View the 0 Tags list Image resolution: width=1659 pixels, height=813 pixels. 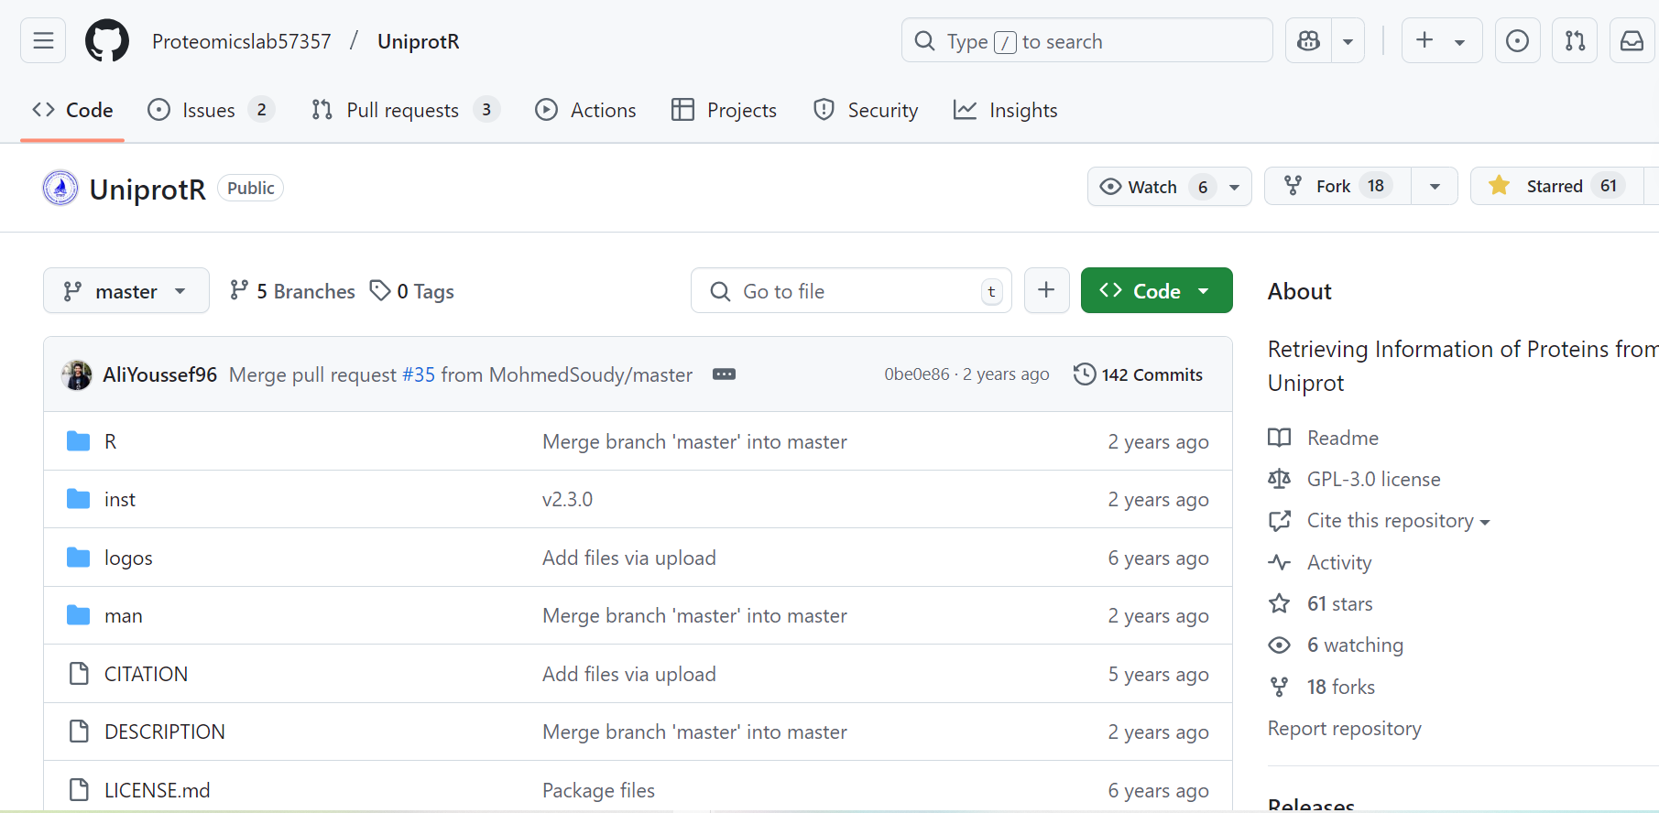click(412, 291)
